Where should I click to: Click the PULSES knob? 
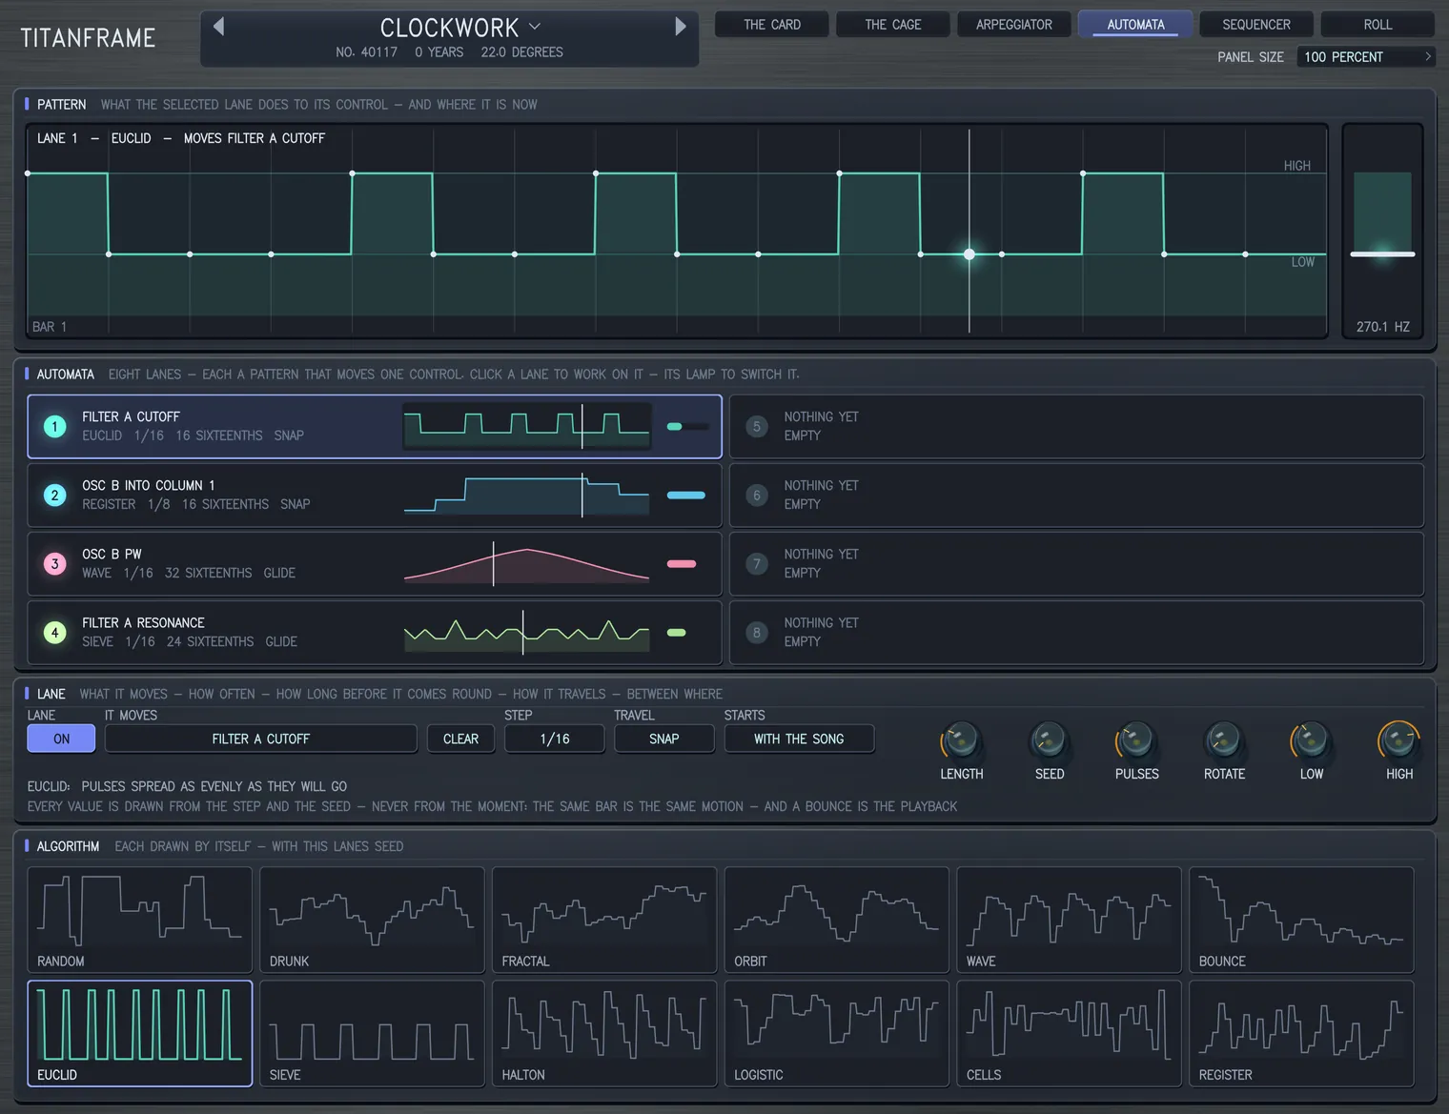click(x=1136, y=739)
